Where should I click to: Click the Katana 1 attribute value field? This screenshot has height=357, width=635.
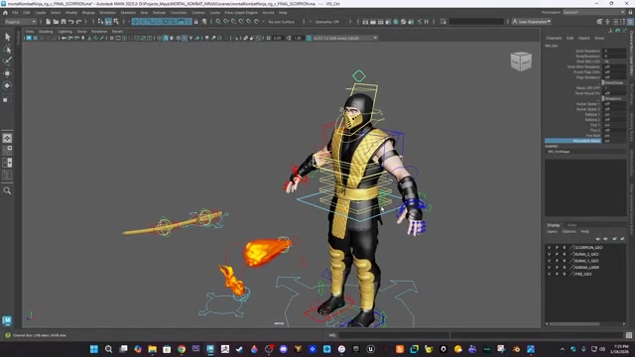[615, 115]
